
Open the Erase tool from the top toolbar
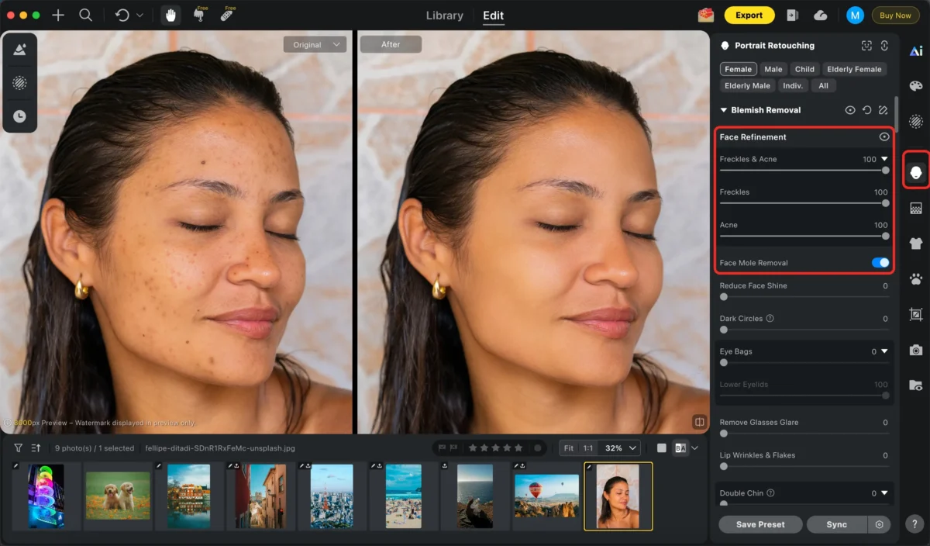[200, 15]
